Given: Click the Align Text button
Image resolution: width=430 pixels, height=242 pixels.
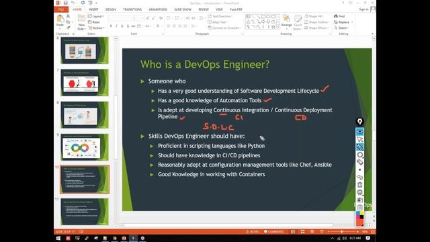Looking at the screenshot, I should pyautogui.click(x=218, y=22).
